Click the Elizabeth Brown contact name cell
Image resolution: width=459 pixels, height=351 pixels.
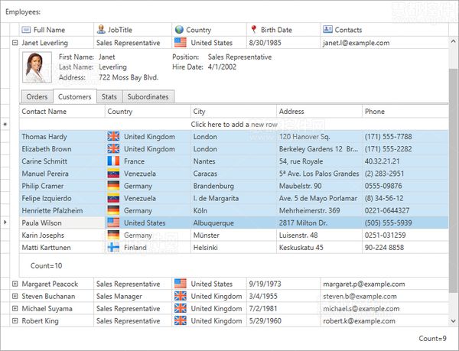(62, 149)
